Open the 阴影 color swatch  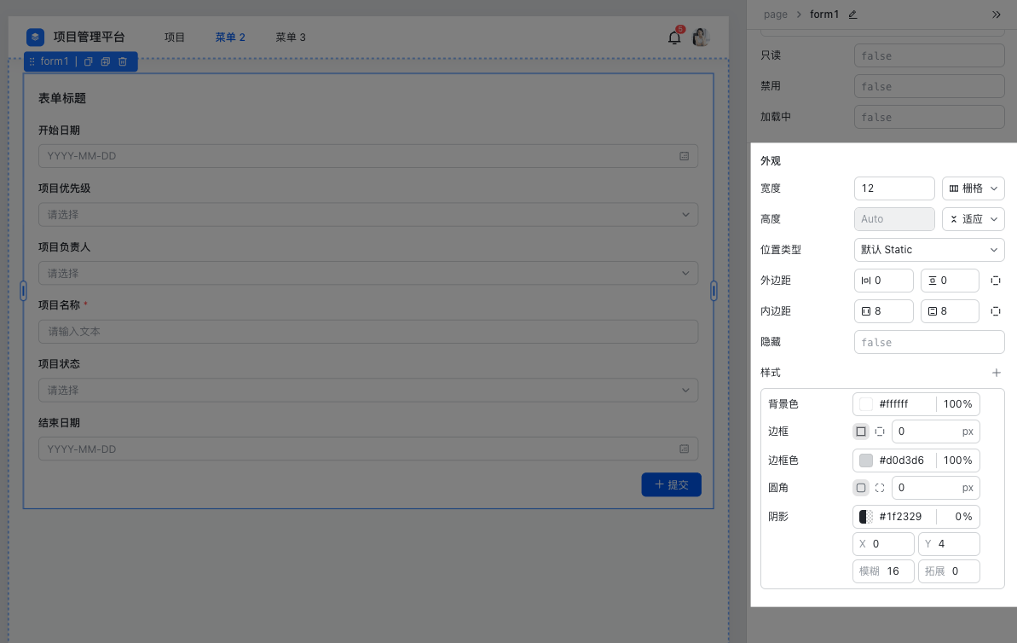point(866,517)
